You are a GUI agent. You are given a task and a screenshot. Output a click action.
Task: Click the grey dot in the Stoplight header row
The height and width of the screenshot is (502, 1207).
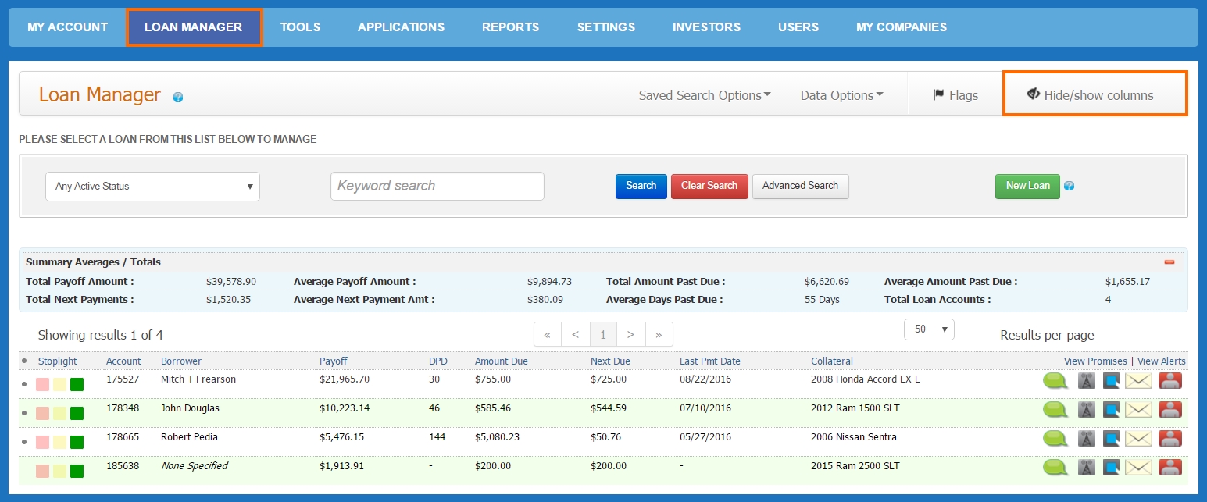click(x=24, y=361)
